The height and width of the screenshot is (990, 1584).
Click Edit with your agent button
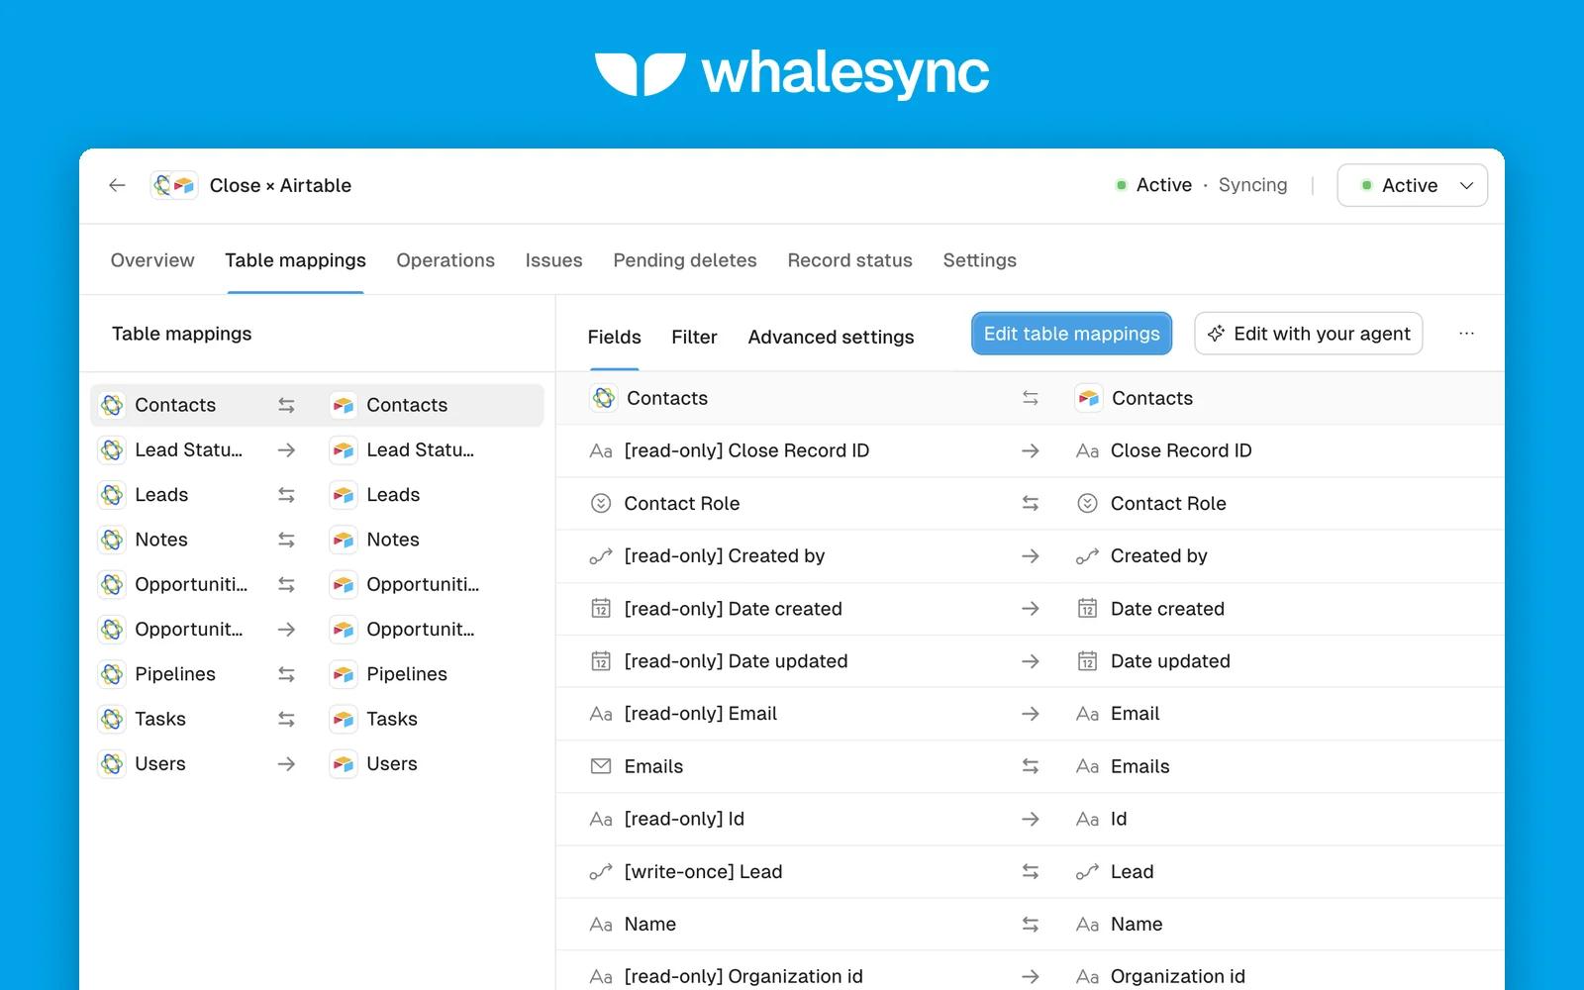tap(1308, 334)
